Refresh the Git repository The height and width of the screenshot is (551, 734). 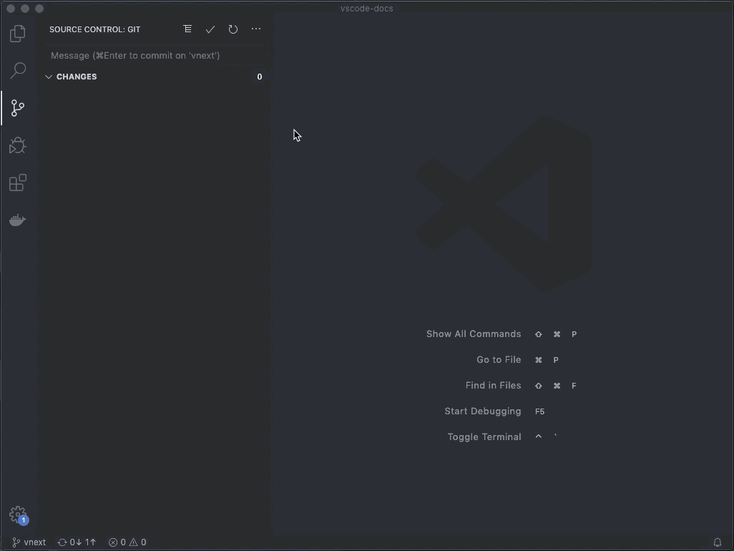[x=233, y=29]
